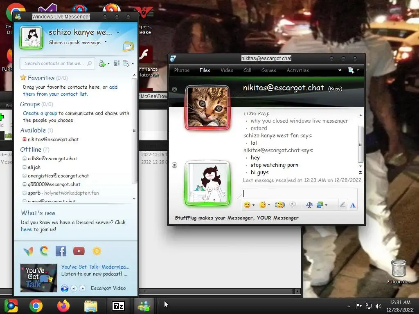Open File Explorer from the taskbar

pos(91,306)
